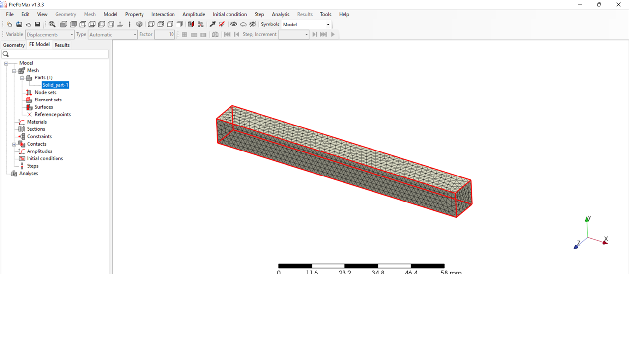The height and width of the screenshot is (353, 629).
Task: Hide all parts with the empty eye icon
Action: pos(243,24)
